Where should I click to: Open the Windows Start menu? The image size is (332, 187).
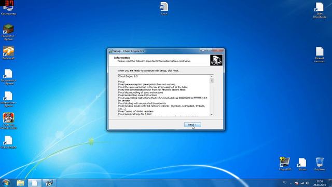click(6, 183)
